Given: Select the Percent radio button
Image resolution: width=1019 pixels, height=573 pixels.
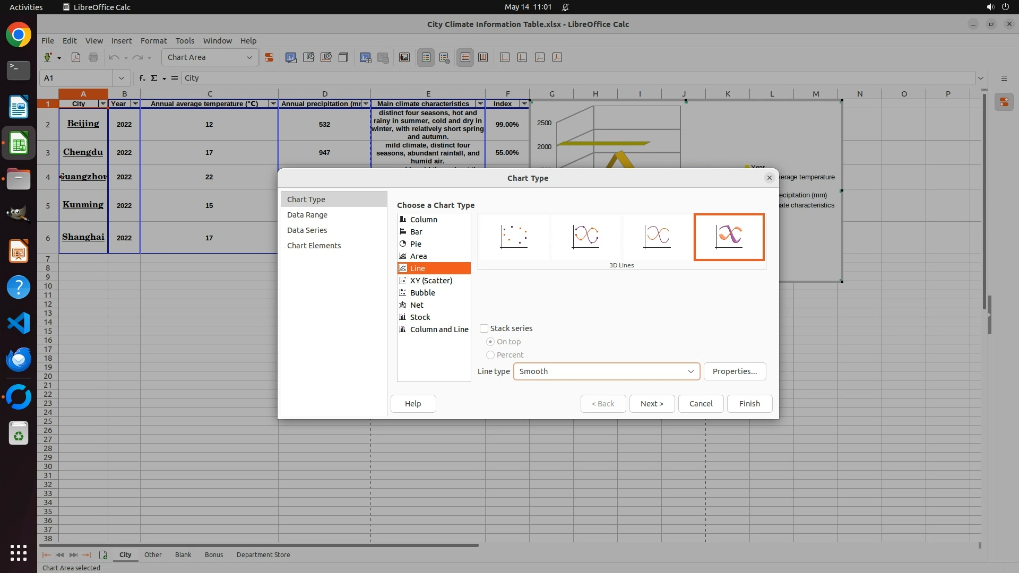Looking at the screenshot, I should 490,355.
